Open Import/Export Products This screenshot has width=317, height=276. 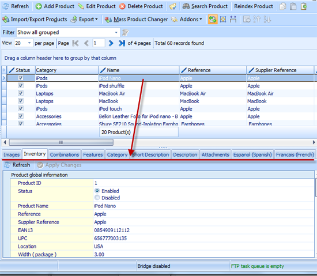click(x=35, y=20)
